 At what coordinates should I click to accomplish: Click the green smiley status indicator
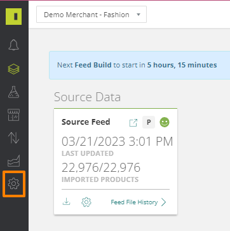[x=165, y=122]
